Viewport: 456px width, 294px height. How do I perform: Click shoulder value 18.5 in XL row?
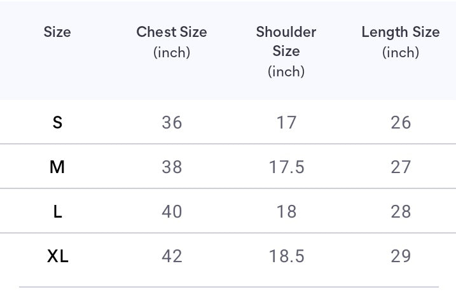pyautogui.click(x=286, y=256)
